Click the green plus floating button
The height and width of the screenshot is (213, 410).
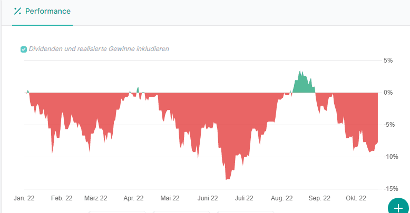point(398,207)
